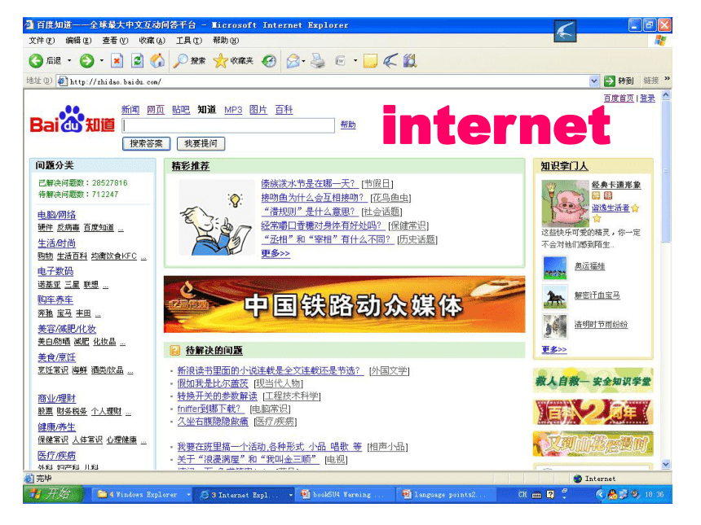Go back with the green Back arrow

coord(36,61)
